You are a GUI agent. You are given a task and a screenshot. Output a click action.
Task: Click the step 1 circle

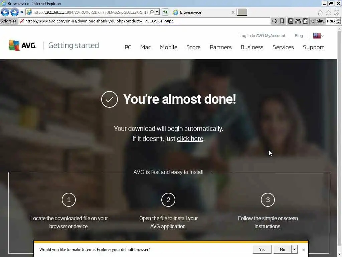tap(69, 200)
